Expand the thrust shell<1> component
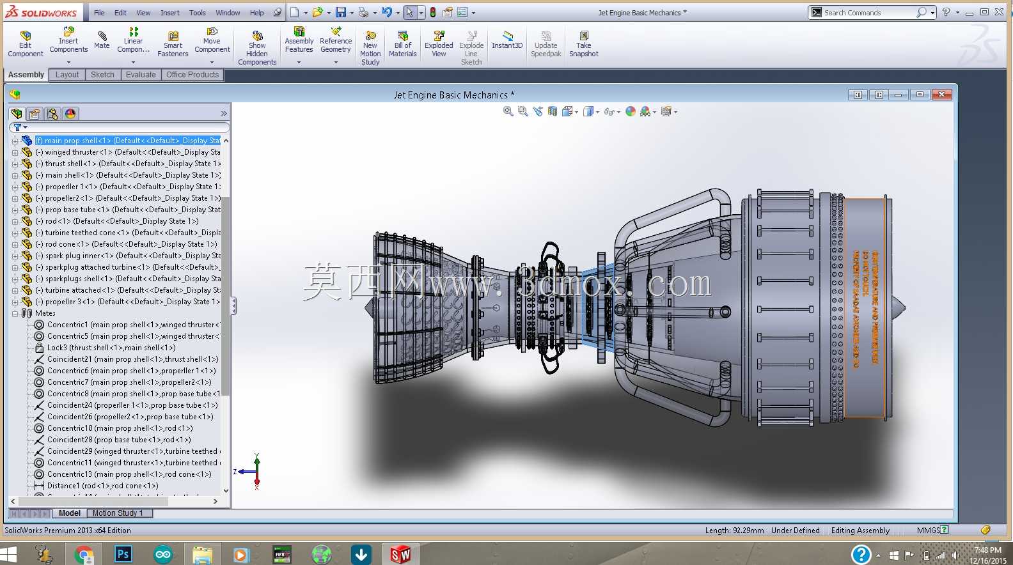Screen dimensions: 1013x565 15,164
